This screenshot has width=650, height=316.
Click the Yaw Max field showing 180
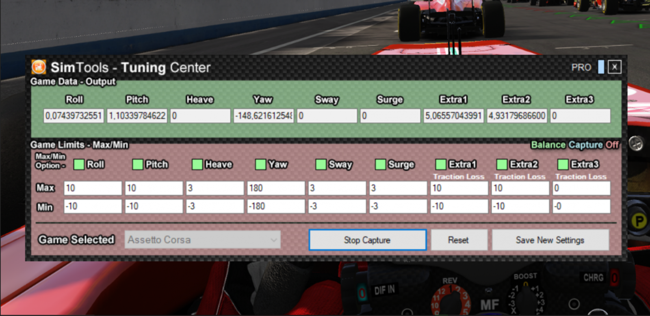[276, 188]
